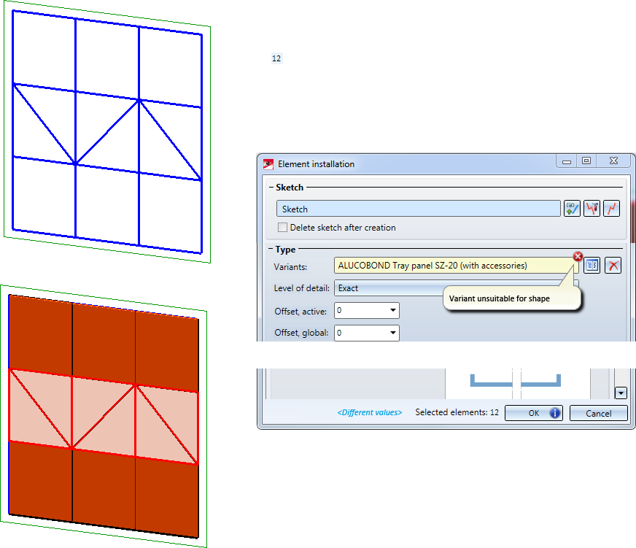Click the scroll down arrow in dialog
Viewport: 636px width, 548px height.
(x=621, y=393)
